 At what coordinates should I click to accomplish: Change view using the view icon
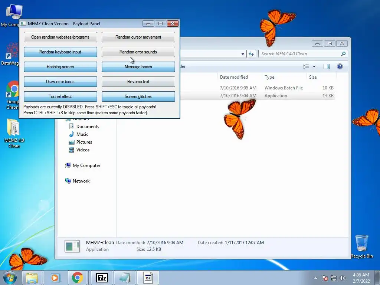coord(306,66)
